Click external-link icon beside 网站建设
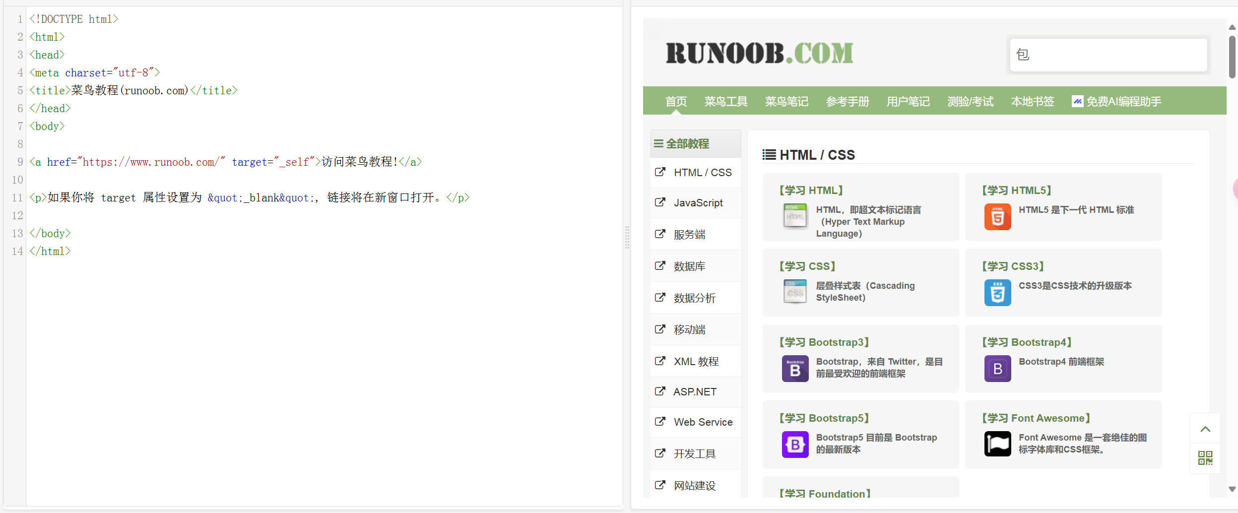Screen dimensions: 1238x513 pos(660,485)
